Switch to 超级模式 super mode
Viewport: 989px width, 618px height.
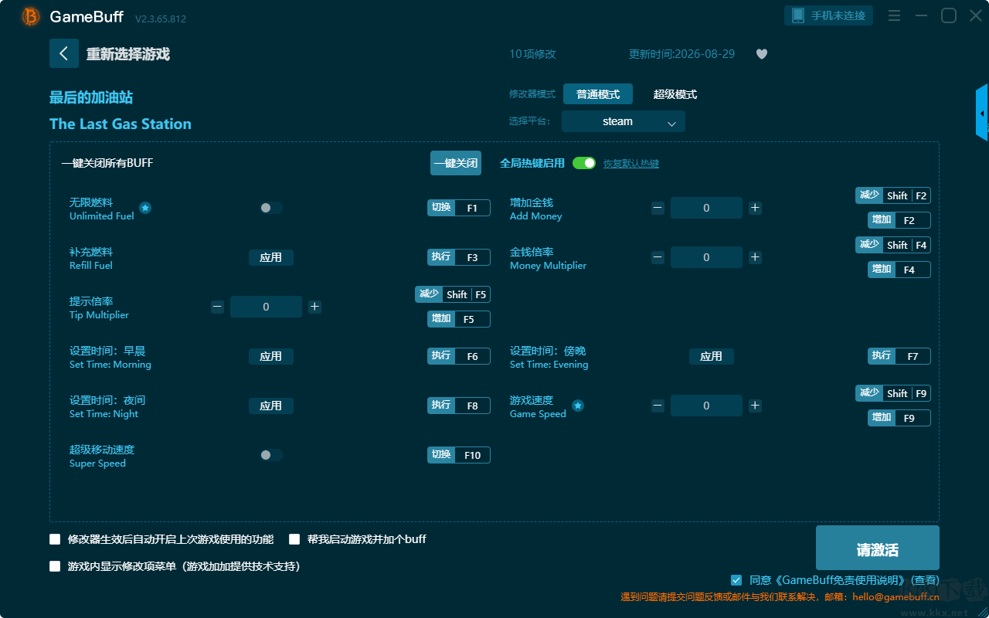675,94
